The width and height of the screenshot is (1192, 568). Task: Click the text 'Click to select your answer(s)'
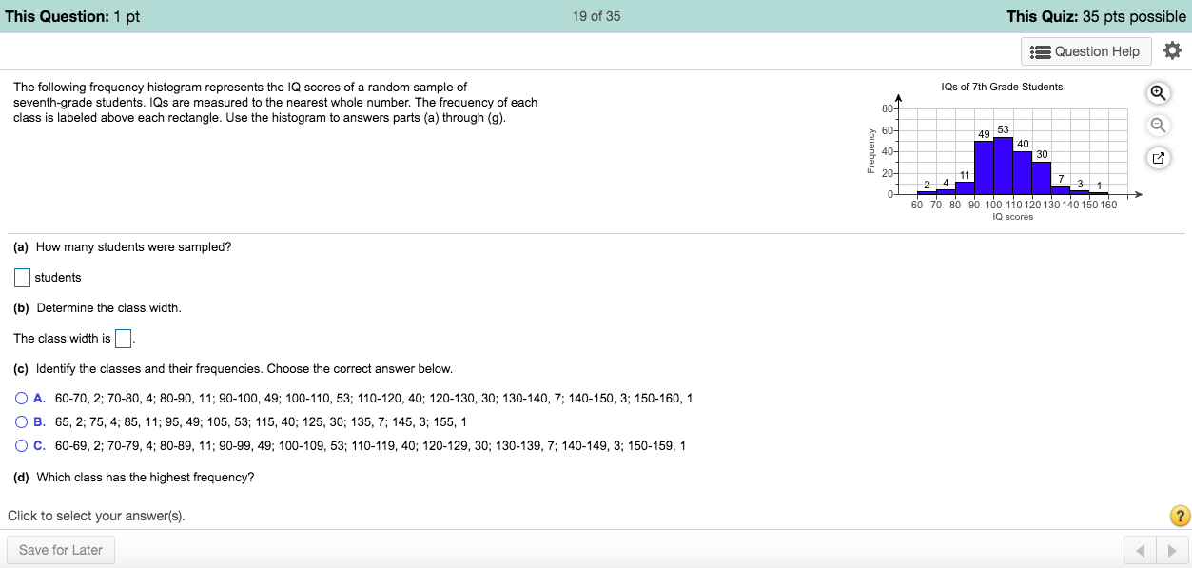pyautogui.click(x=95, y=515)
